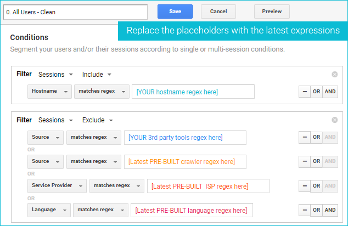
Task: Expand the Include filter type dropdown
Action: (97, 74)
